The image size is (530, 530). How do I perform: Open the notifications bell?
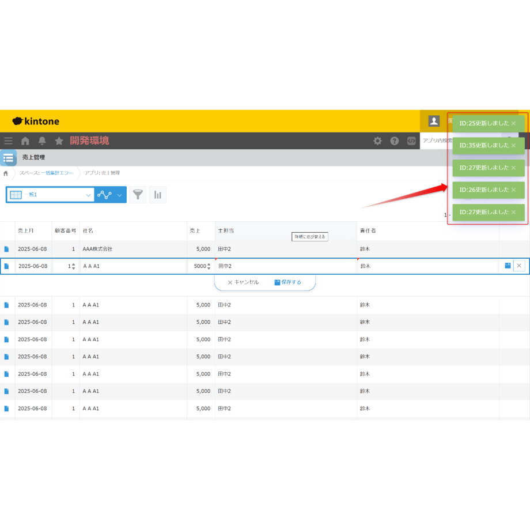42,141
